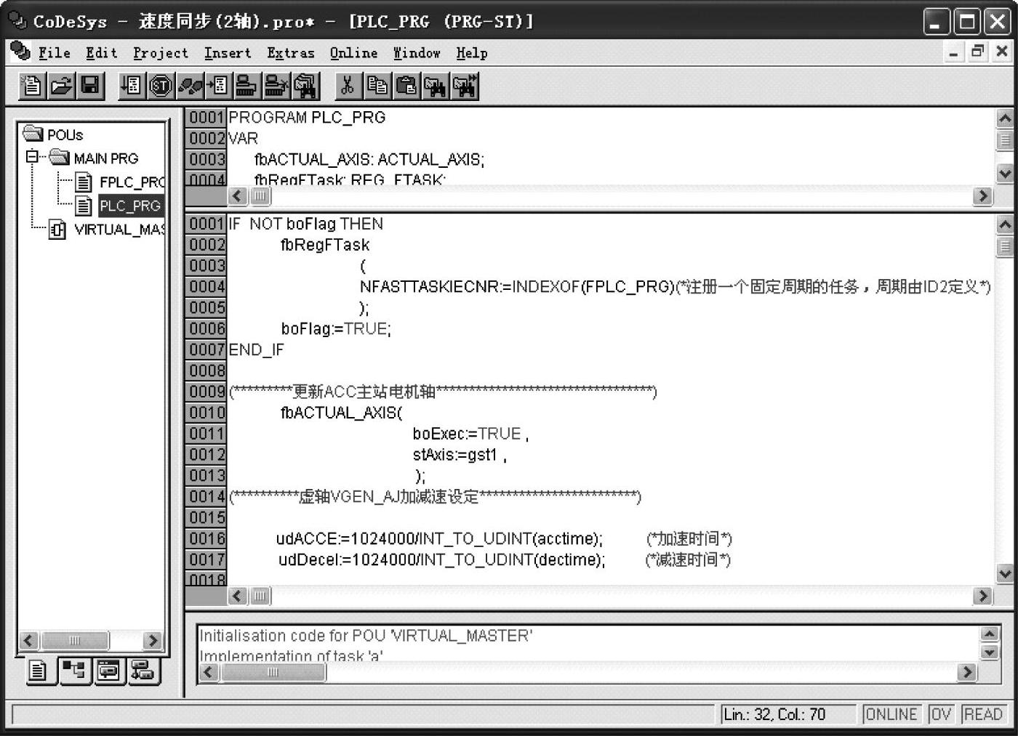Click the Login to PLC icon
This screenshot has height=736, width=1018.
247,86
